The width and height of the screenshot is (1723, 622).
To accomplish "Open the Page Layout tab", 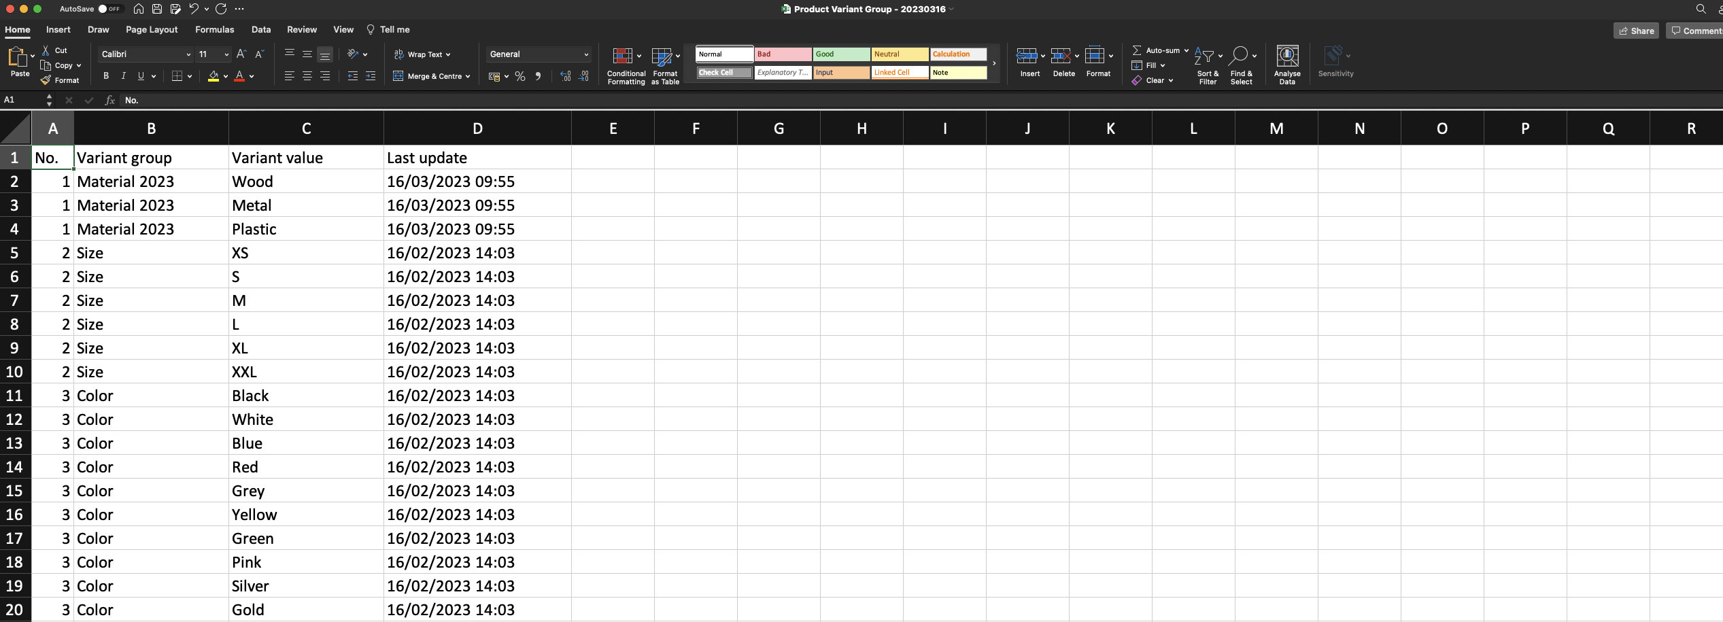I will click(152, 29).
